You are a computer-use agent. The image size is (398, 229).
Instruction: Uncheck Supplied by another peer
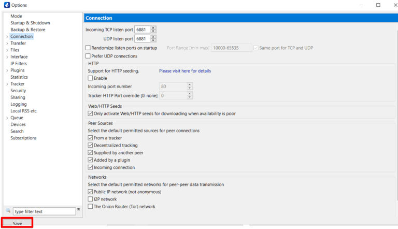pyautogui.click(x=90, y=152)
